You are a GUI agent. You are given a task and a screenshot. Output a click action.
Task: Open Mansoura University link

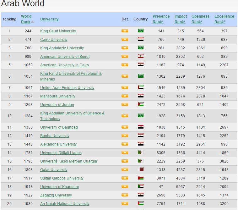tap(58, 96)
